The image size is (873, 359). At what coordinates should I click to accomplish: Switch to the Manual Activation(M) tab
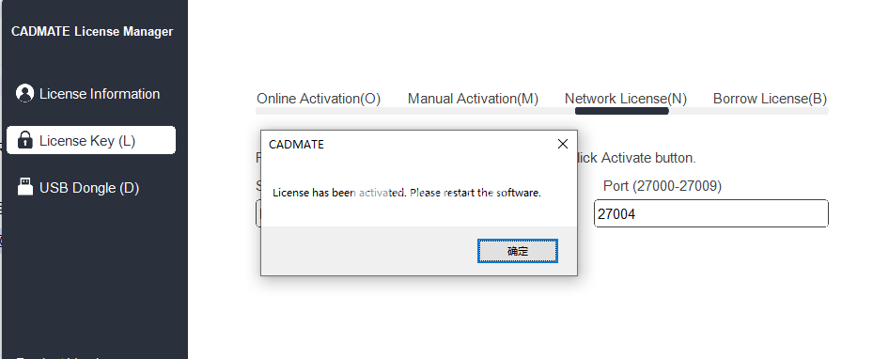click(x=473, y=99)
